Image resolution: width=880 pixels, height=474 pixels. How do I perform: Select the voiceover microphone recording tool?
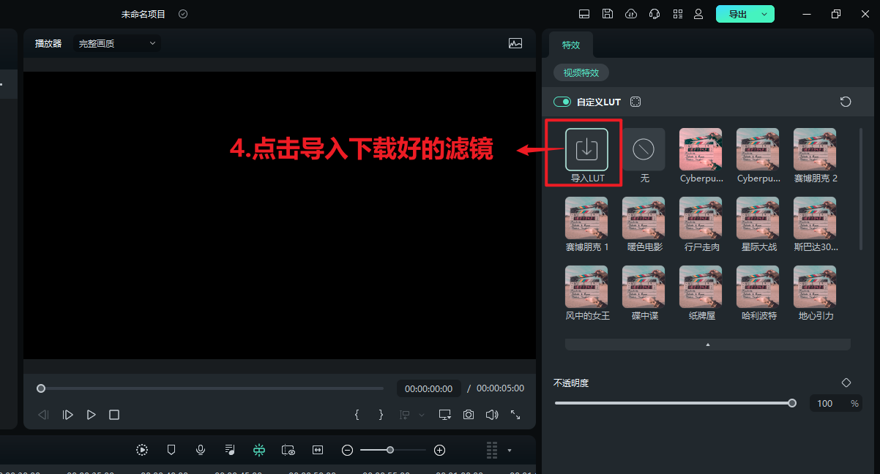point(201,450)
